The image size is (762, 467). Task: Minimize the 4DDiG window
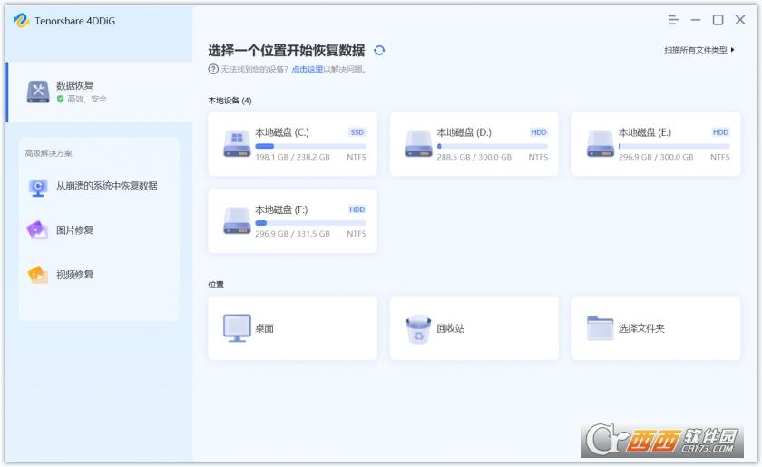tap(696, 20)
